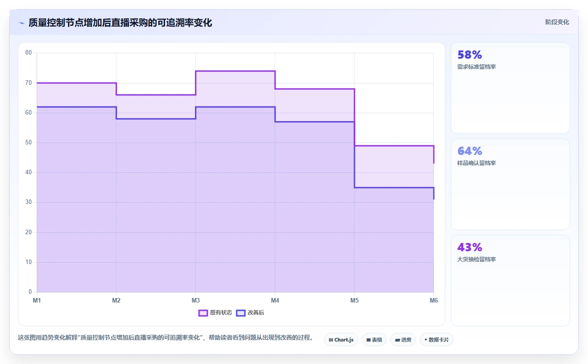Click the 10 y-axis value
Image resolution: width=588 pixels, height=364 pixels.
[28, 262]
